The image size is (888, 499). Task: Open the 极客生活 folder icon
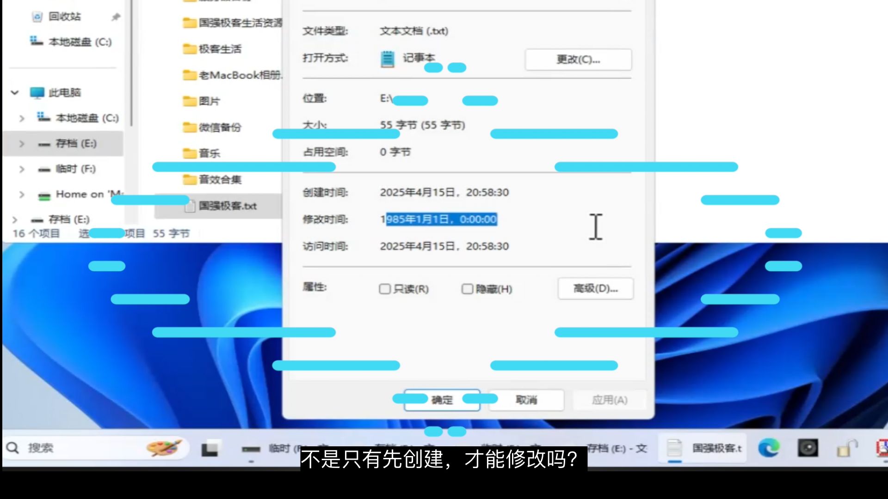point(190,49)
